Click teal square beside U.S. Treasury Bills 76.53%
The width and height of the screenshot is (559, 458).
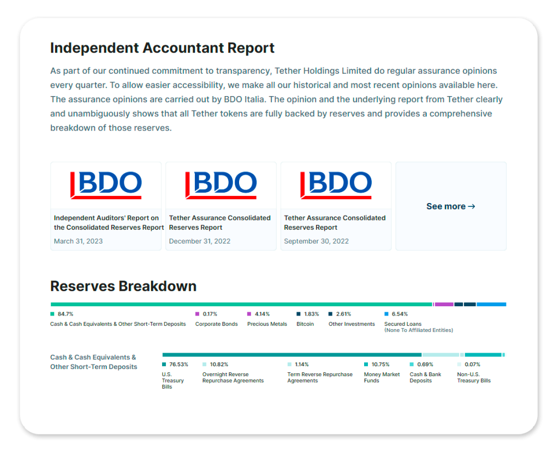pos(164,364)
